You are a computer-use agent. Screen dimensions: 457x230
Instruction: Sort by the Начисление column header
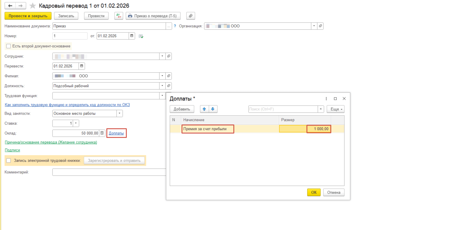click(230, 120)
